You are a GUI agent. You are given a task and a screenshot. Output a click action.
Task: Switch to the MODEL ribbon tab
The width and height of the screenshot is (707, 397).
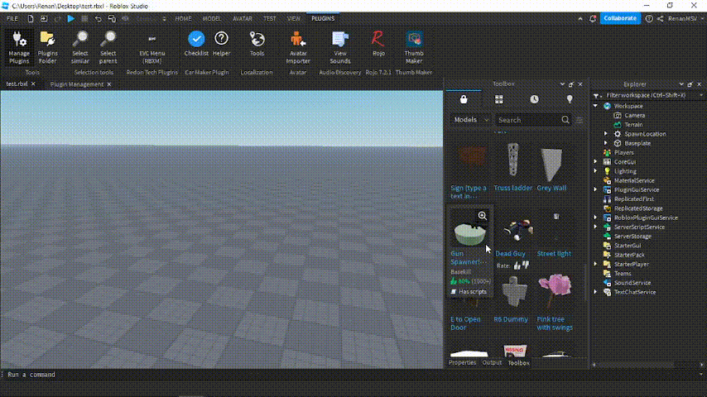click(211, 18)
